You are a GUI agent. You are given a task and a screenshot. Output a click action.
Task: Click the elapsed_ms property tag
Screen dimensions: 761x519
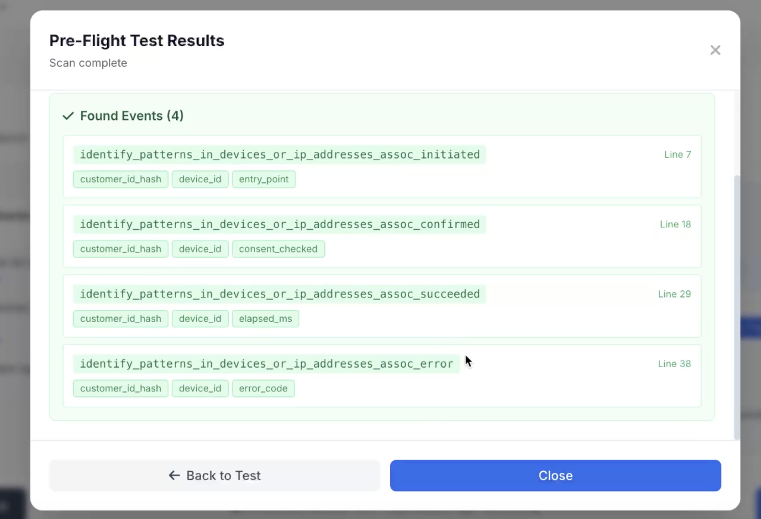(265, 319)
